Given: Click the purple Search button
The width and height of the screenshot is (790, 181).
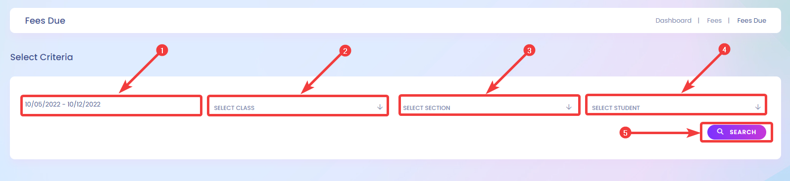Looking at the screenshot, I should pyautogui.click(x=737, y=132).
